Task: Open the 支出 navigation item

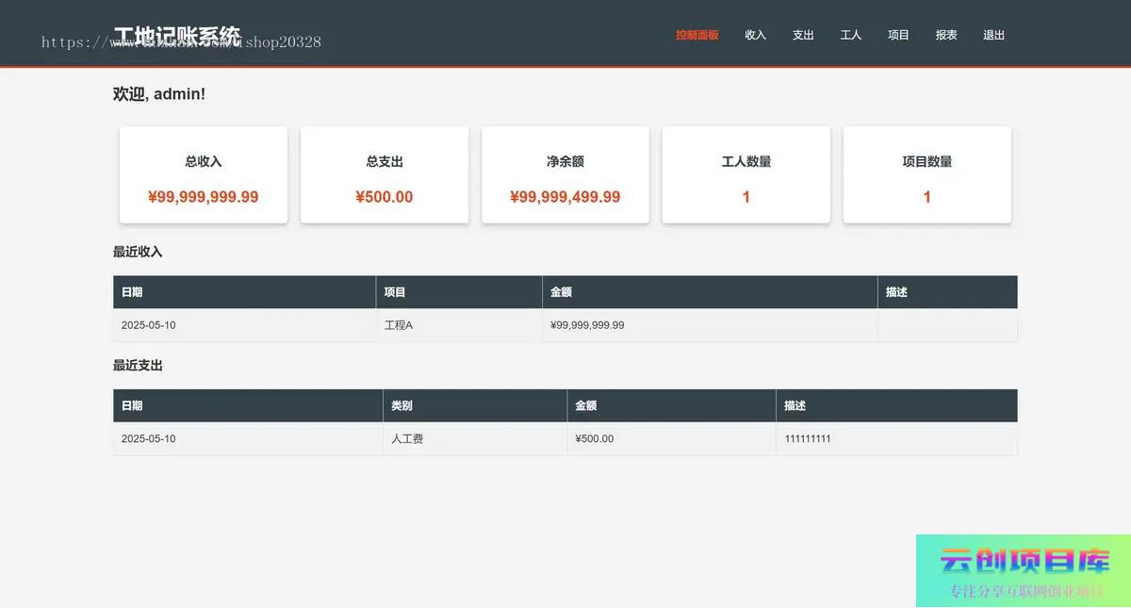Action: (x=803, y=35)
